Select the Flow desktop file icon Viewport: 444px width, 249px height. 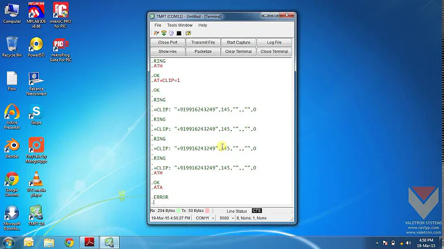tap(12, 81)
